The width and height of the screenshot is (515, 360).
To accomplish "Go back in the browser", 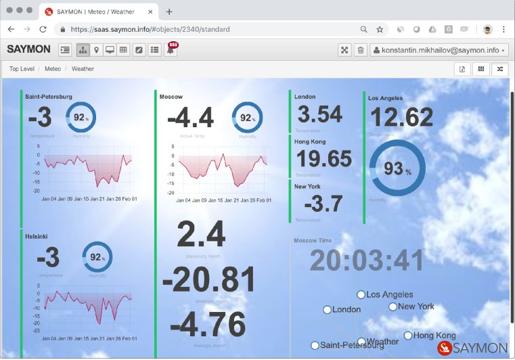I will [12, 29].
